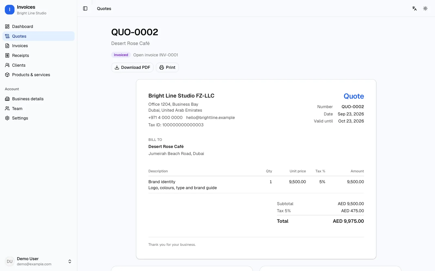The height and width of the screenshot is (271, 435).
Task: Click the Team users icon
Action: point(7,109)
